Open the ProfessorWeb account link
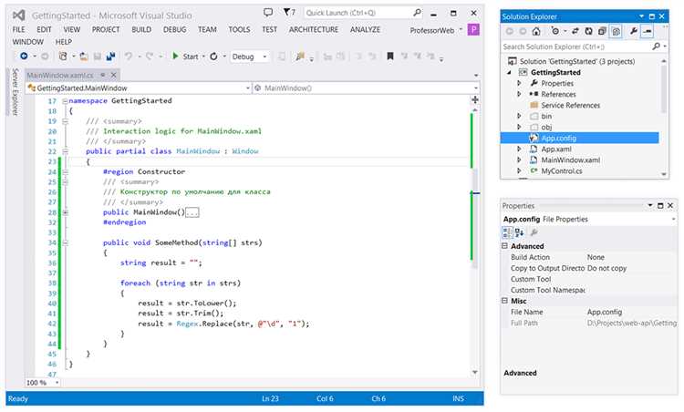Image resolution: width=684 pixels, height=412 pixels. [432, 30]
